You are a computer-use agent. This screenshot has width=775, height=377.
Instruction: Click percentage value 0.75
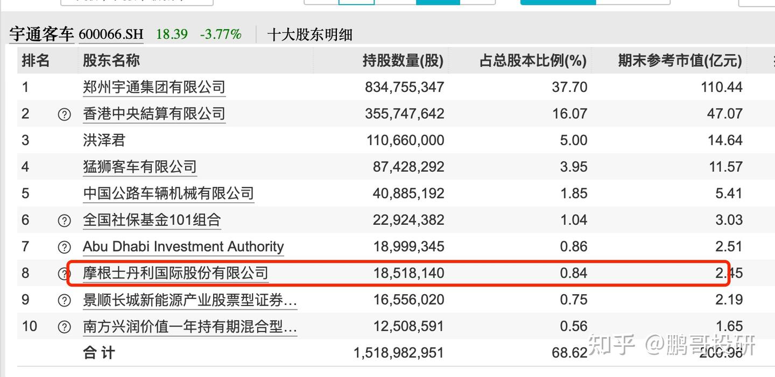click(574, 300)
